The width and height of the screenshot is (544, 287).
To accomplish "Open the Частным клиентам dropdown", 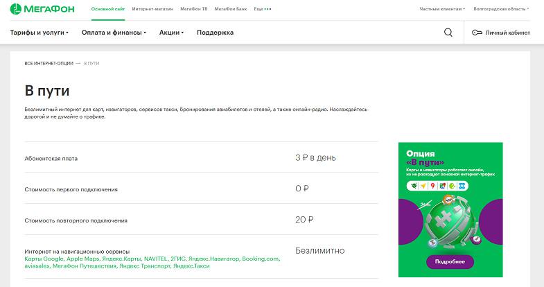I will pos(442,9).
